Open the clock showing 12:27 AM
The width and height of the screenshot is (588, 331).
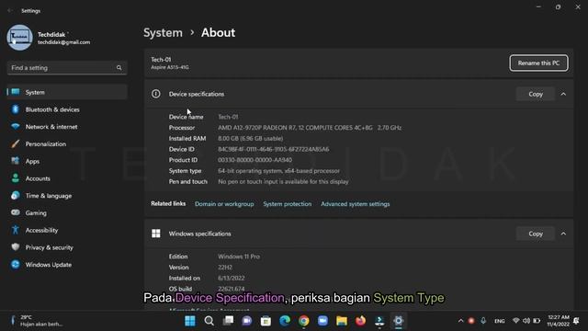559,321
